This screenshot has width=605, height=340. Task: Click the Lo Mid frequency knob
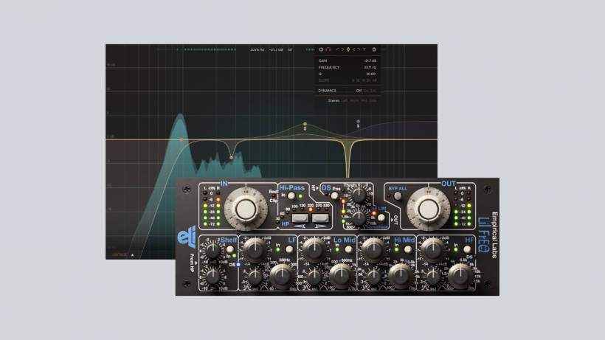tap(342, 277)
